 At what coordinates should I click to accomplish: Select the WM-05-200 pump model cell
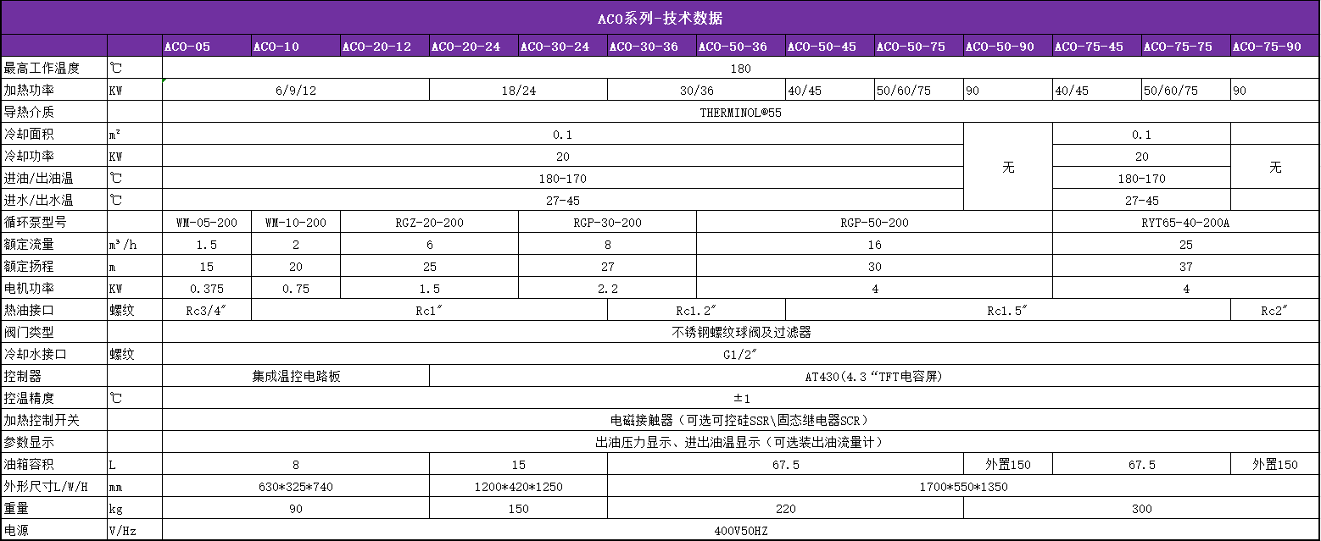204,222
